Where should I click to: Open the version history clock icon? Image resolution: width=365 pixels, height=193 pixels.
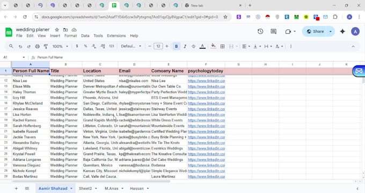260,32
